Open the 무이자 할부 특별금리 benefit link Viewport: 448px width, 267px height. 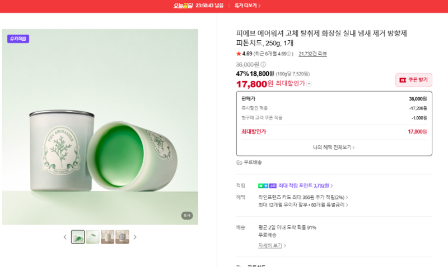(303, 205)
